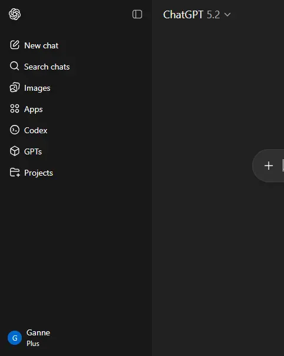Click the chevron beside 5.2
The height and width of the screenshot is (356, 284).
click(x=227, y=15)
